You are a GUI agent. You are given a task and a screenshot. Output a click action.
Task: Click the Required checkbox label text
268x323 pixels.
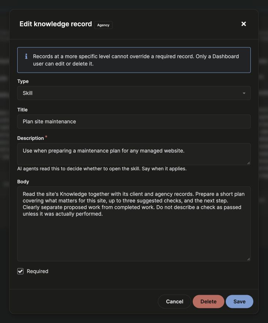[x=37, y=271]
